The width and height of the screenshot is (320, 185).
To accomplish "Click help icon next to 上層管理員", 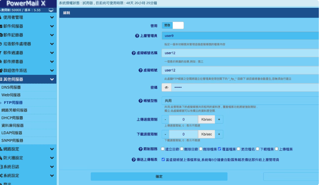I will pos(137,36).
